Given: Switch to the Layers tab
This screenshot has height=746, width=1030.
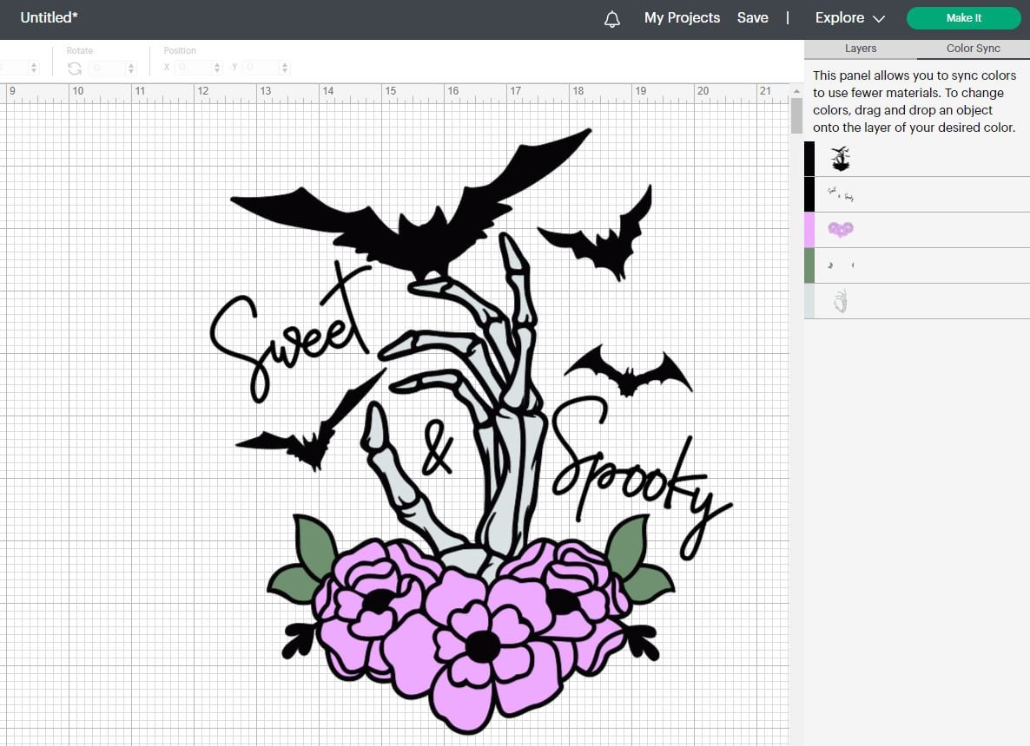Looking at the screenshot, I should pyautogui.click(x=861, y=49).
